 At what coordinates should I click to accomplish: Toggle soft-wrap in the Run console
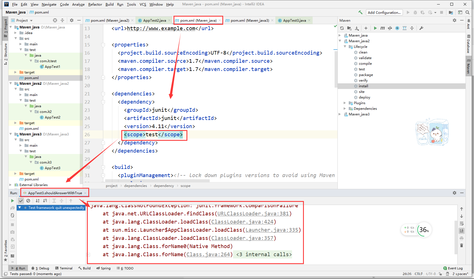pos(462,224)
